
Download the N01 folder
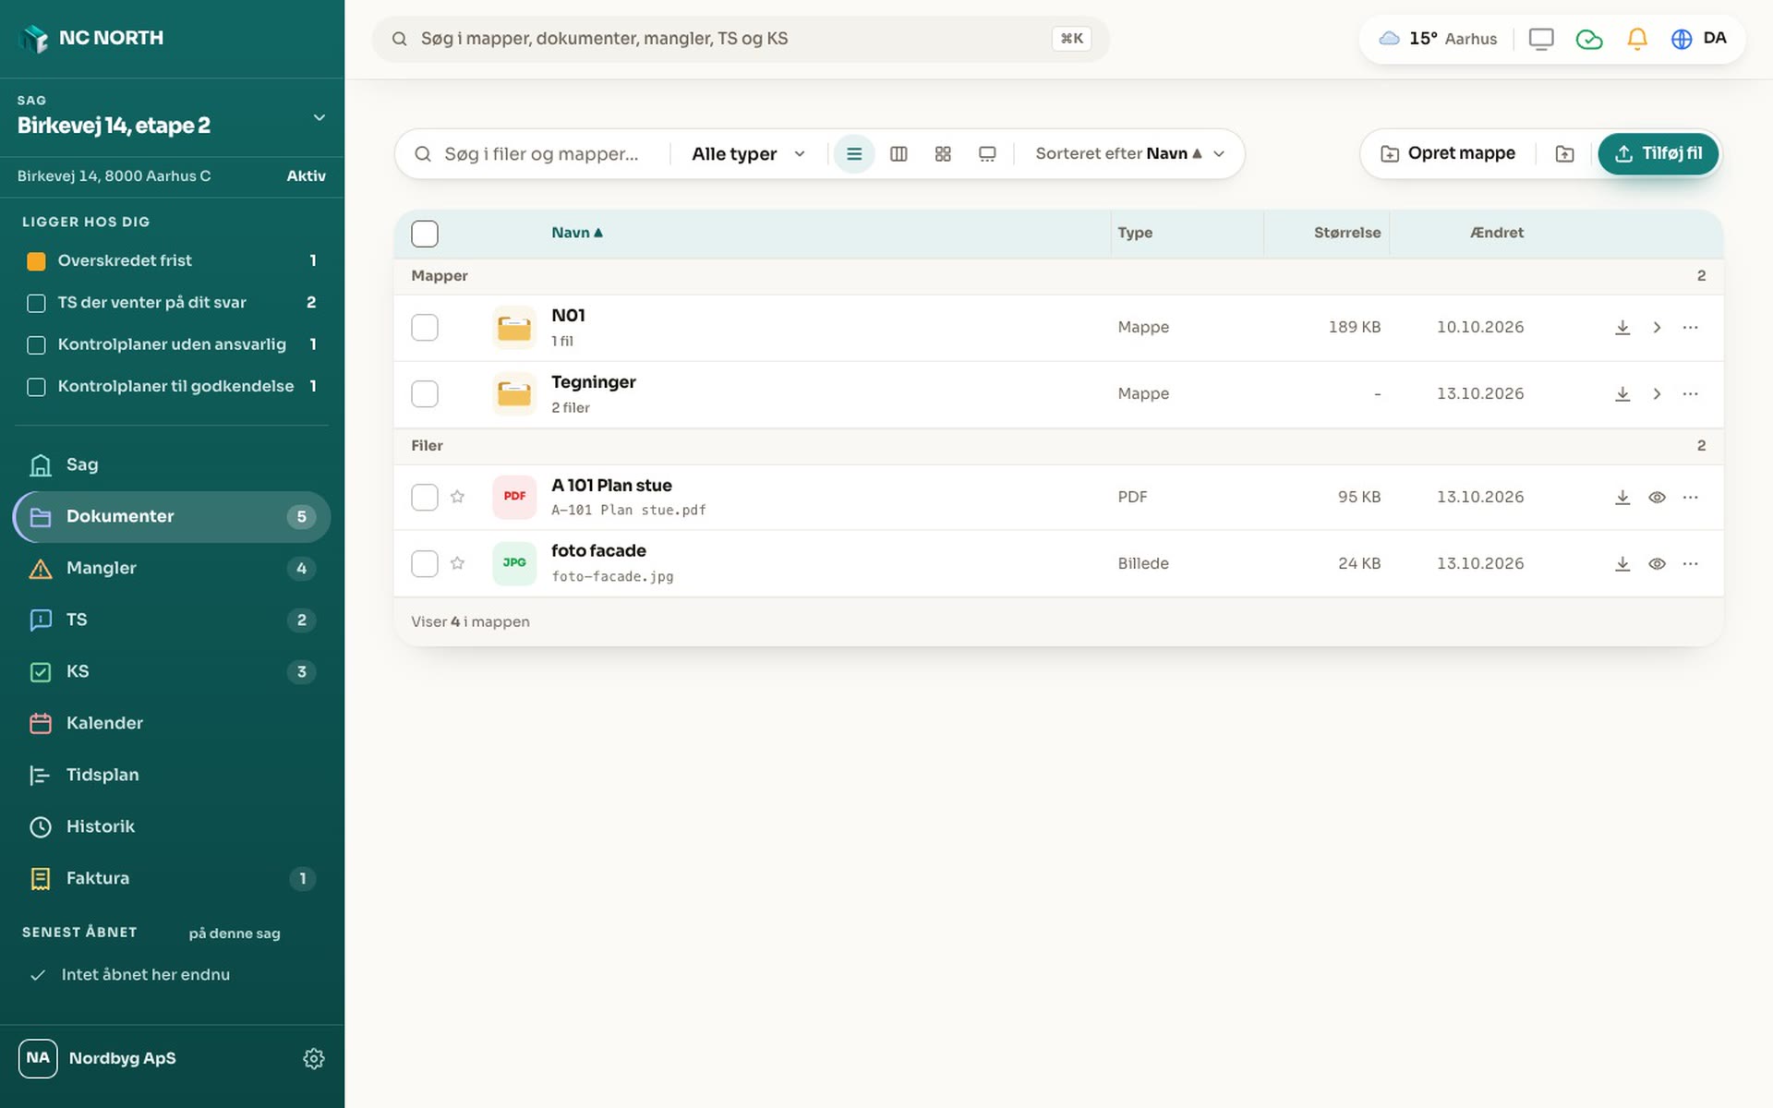pos(1622,328)
